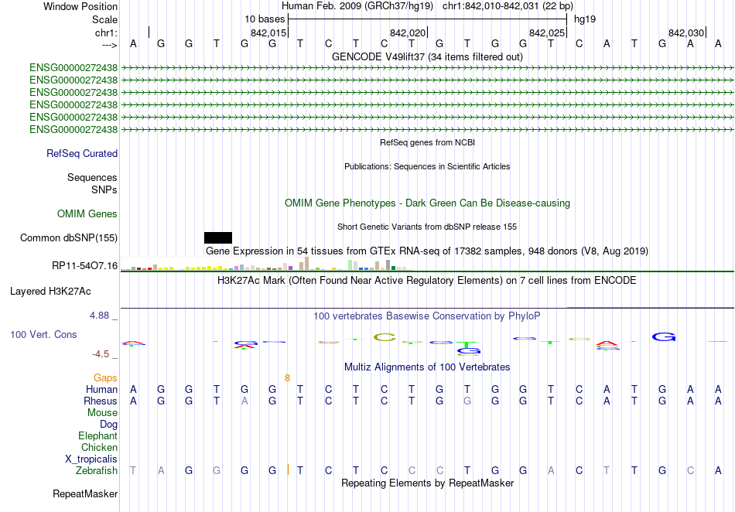Image resolution: width=735 pixels, height=512 pixels.
Task: Open the GTEx RNA-seq Gene Expression track title
Action: 427,251
